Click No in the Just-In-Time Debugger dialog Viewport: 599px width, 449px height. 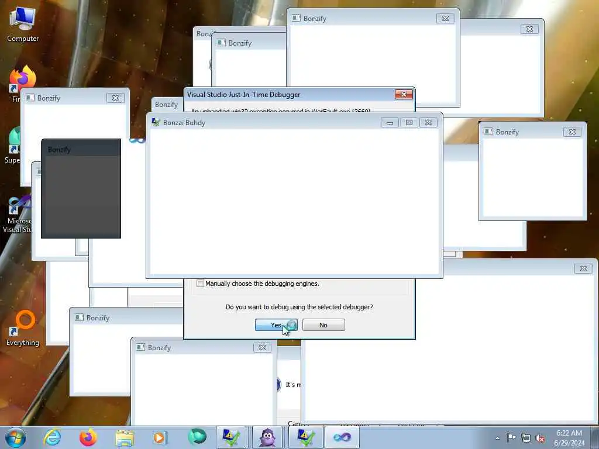click(x=323, y=325)
